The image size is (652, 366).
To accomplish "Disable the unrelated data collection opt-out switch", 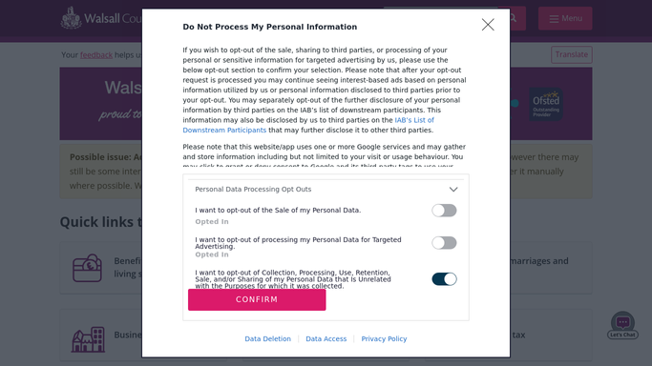I will click(444, 279).
